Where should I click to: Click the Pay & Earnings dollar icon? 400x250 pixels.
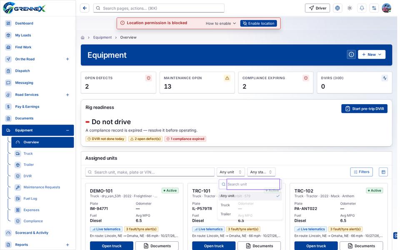(8, 107)
